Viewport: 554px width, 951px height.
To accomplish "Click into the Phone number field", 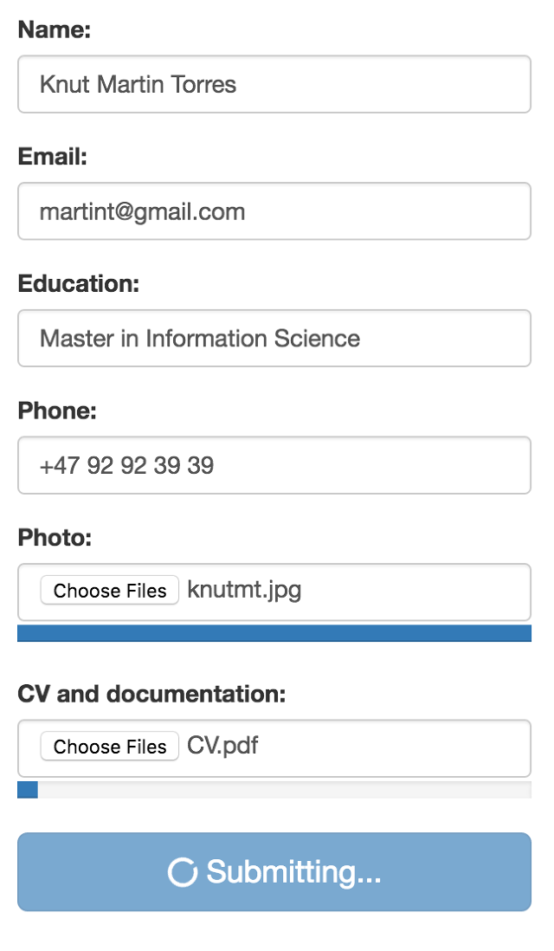I will point(274,465).
